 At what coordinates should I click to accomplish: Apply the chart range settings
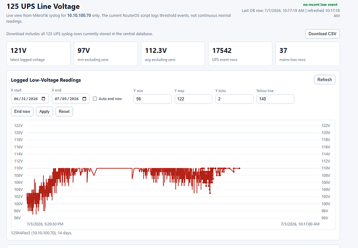coord(44,112)
